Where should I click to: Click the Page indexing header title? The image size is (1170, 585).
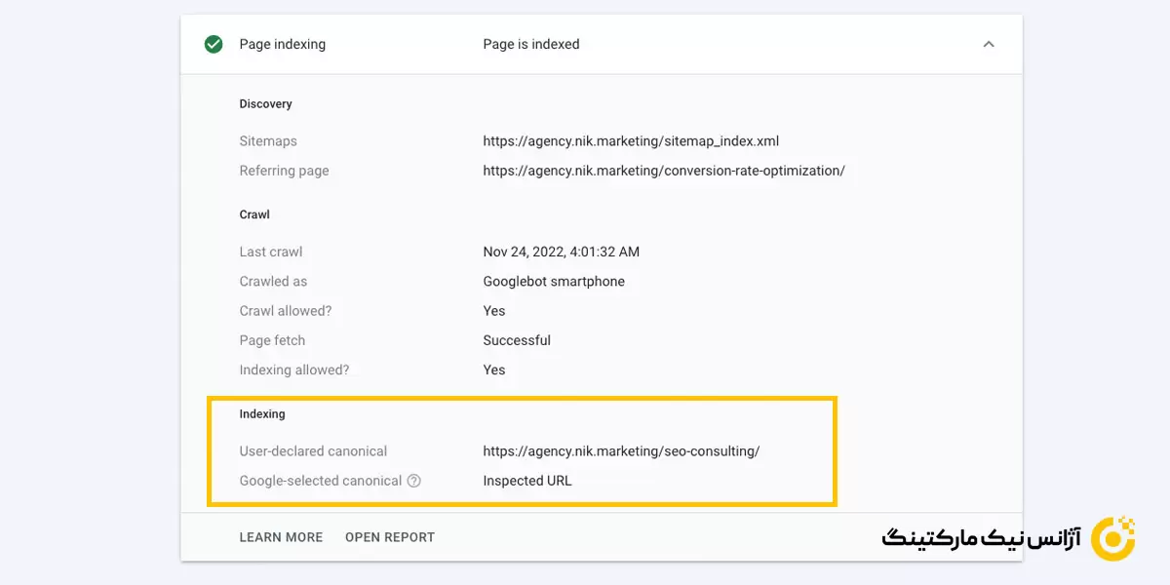click(x=283, y=44)
